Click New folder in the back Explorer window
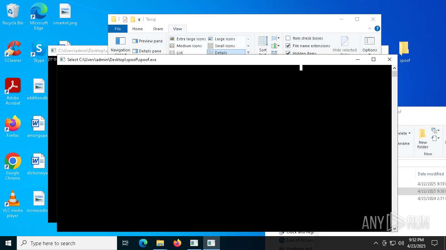Screen dimensions: 446x250 click(x=423, y=139)
